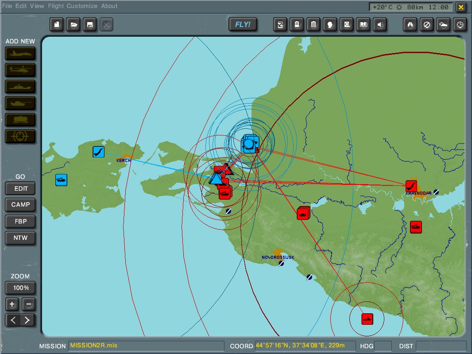Viewport: 472px width, 354px height.
Task: Add a new ship to the map
Action: coord(20,87)
